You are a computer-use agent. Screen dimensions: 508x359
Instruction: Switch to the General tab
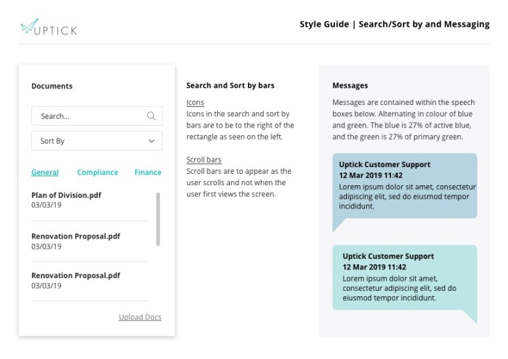tap(45, 172)
